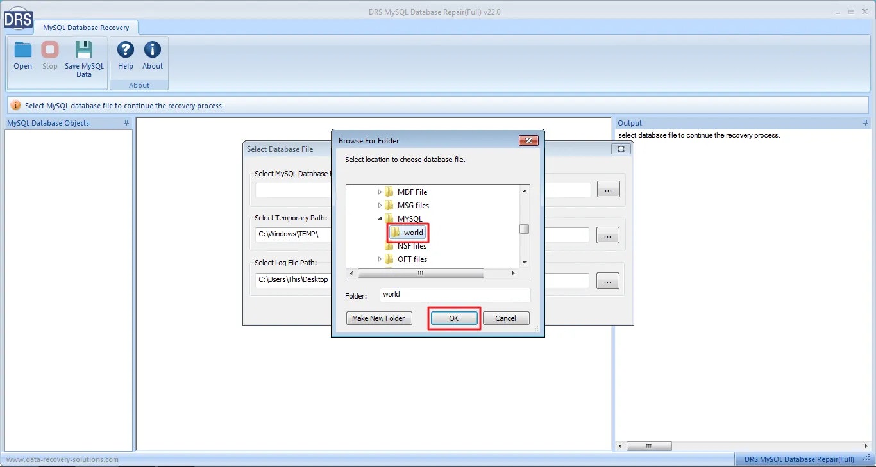876x467 pixels.
Task: Collapse the MYSQL folder node
Action: click(380, 218)
